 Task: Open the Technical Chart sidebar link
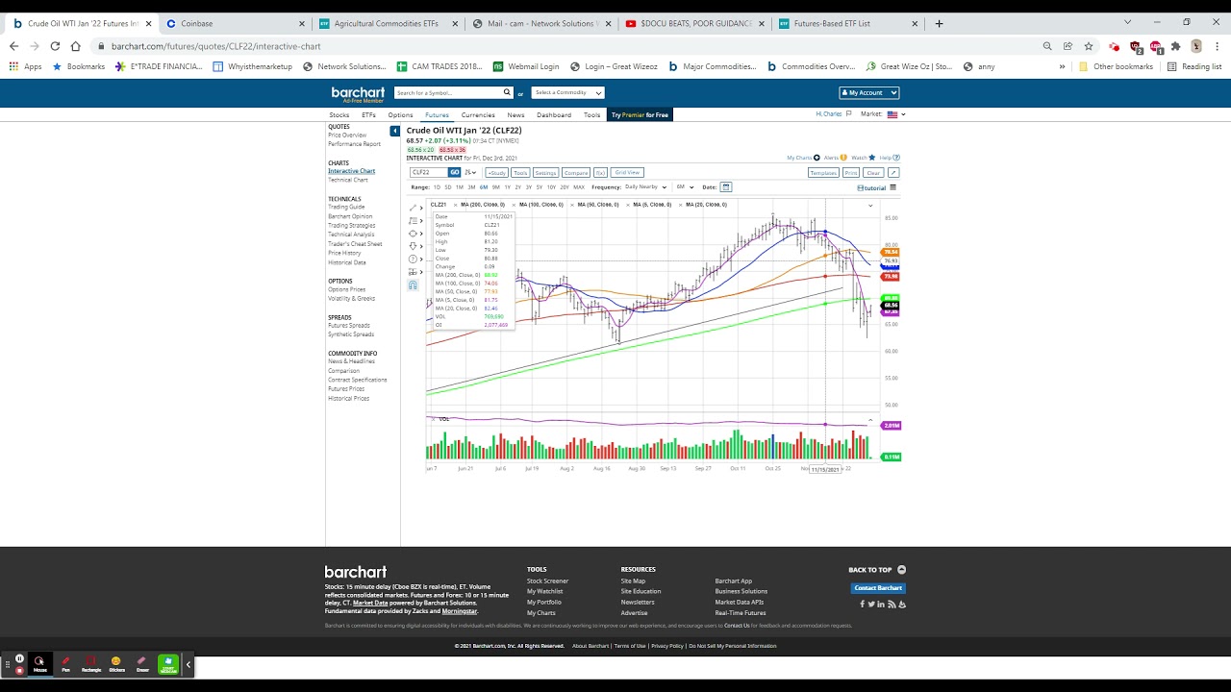(x=348, y=180)
